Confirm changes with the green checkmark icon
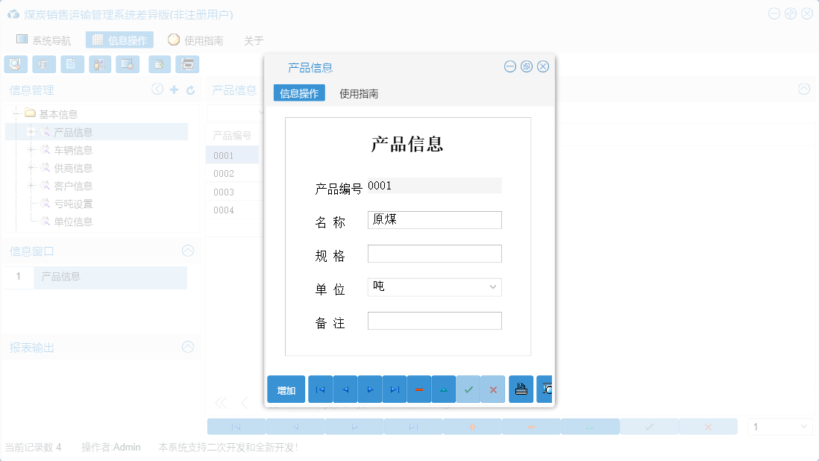 pyautogui.click(x=468, y=389)
